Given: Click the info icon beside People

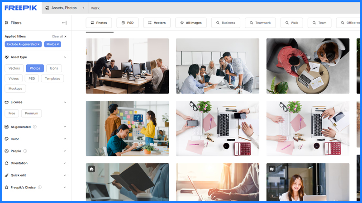Looking at the screenshot, I should click(25, 151).
